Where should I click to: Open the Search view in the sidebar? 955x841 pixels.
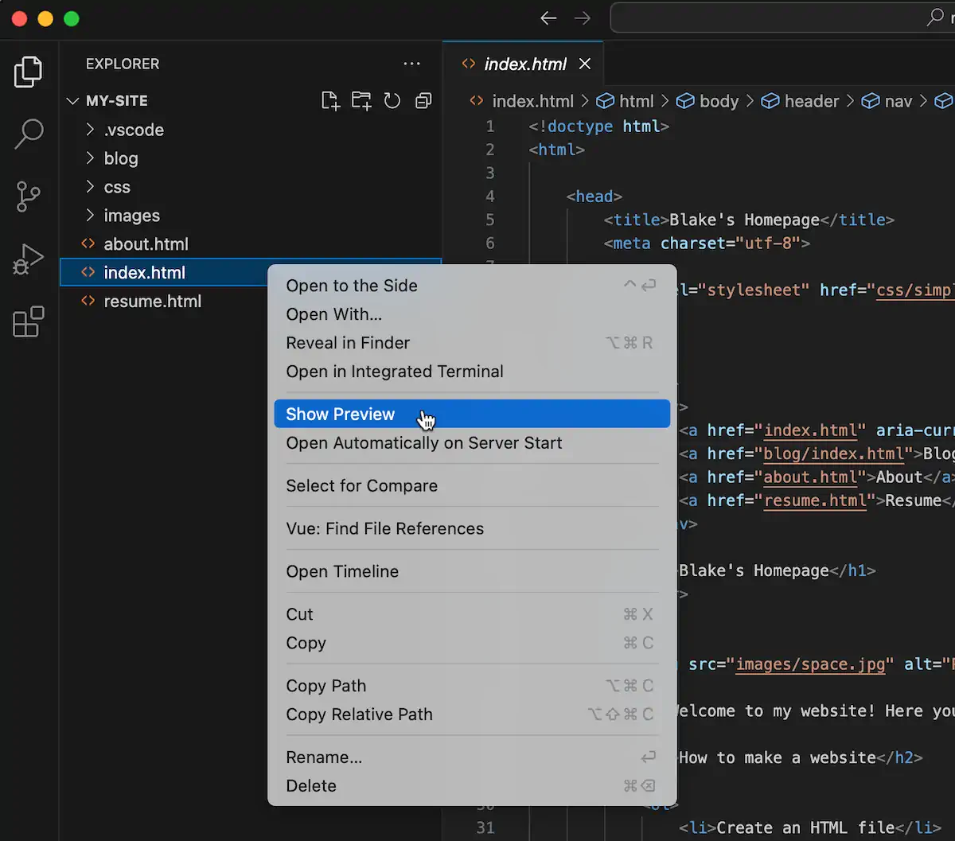coord(29,134)
